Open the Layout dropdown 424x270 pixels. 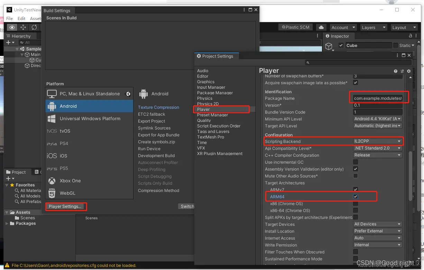click(x=404, y=27)
